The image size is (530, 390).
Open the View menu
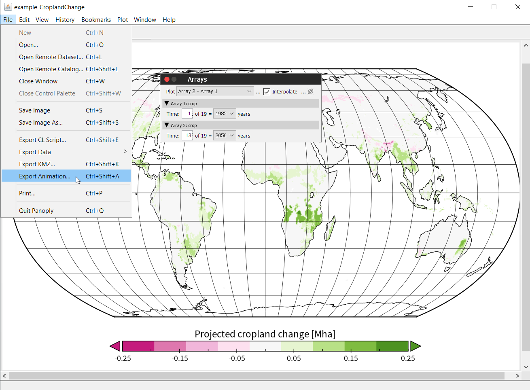pos(42,19)
